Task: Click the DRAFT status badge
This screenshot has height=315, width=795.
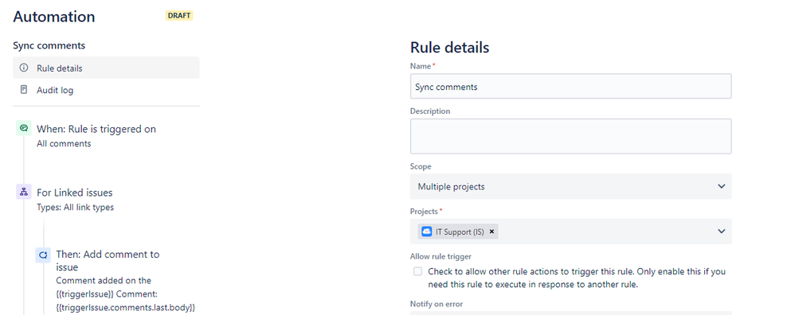Action: pos(179,16)
